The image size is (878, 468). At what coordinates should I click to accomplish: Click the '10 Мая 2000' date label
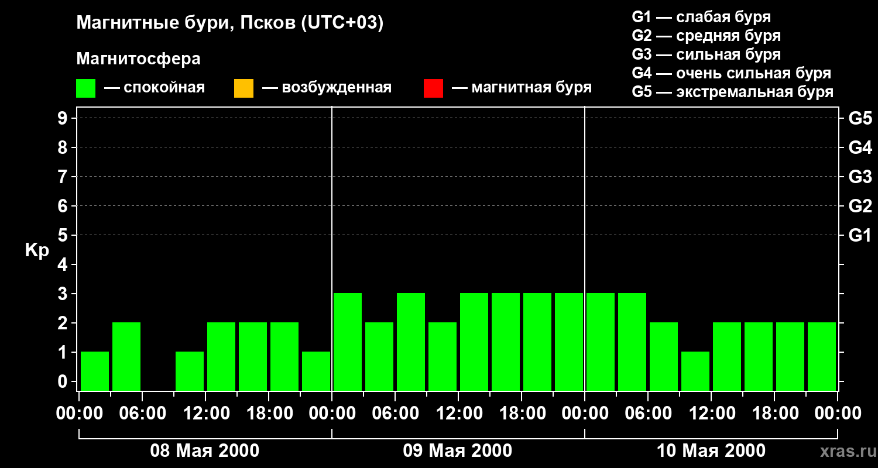click(711, 450)
